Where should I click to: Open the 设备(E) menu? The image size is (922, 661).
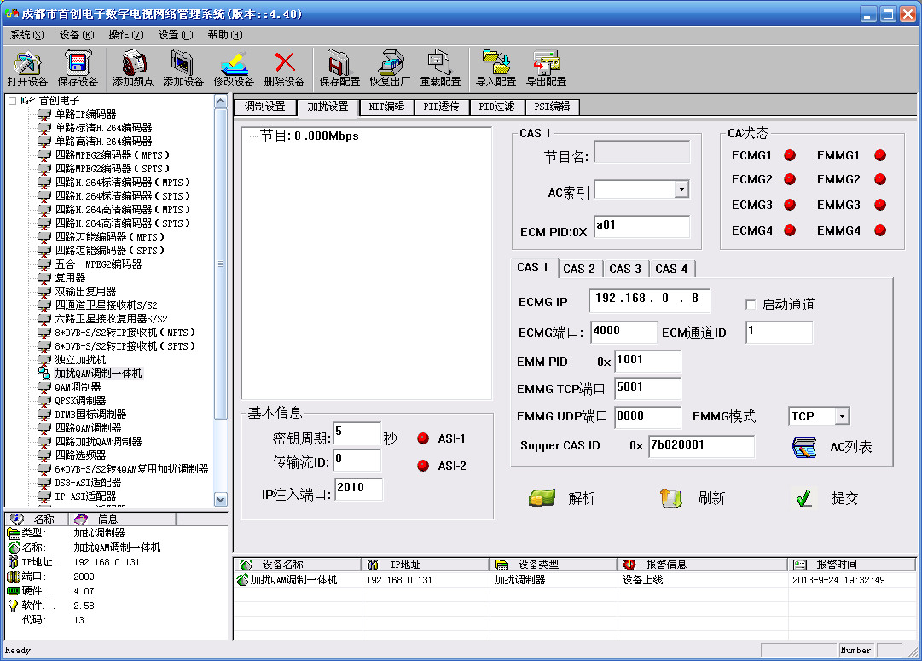pyautogui.click(x=77, y=35)
